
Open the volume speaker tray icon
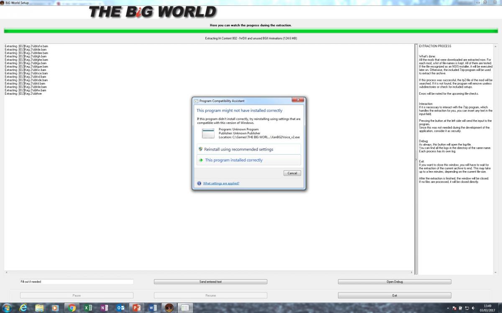click(473, 308)
